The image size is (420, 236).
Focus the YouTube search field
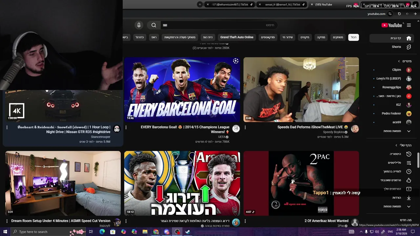click(x=219, y=25)
